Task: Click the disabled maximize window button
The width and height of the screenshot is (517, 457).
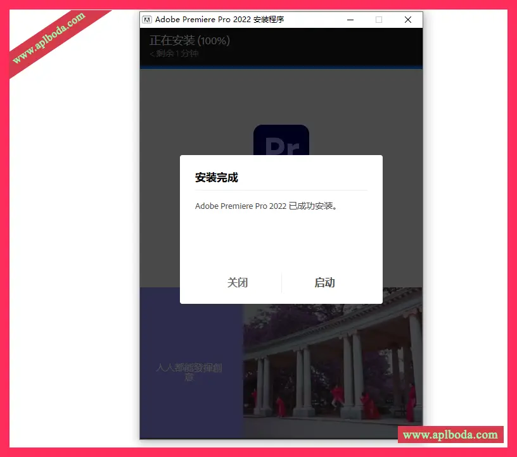Action: pyautogui.click(x=379, y=20)
